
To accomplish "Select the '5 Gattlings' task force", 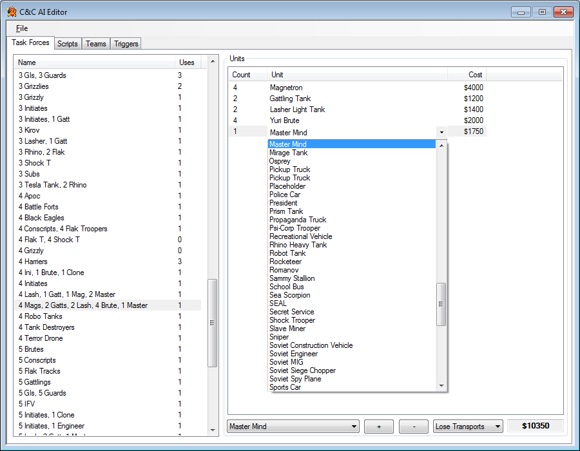I will pos(108,382).
